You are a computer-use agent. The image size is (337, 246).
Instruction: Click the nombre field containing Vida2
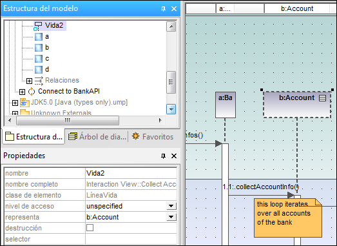click(131, 173)
